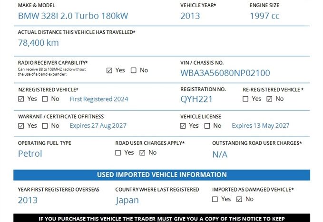This screenshot has width=323, height=222.
Task: Check No under NZ Registered Vehicle
Action: (45, 99)
